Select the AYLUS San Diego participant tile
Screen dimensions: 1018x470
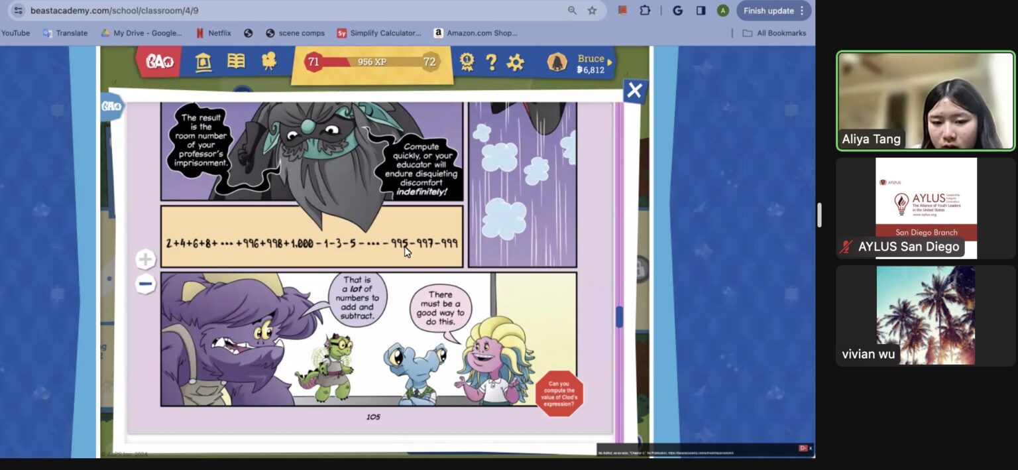click(926, 208)
